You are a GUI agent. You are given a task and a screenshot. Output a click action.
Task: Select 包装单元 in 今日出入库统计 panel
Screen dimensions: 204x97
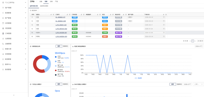click(66, 84)
